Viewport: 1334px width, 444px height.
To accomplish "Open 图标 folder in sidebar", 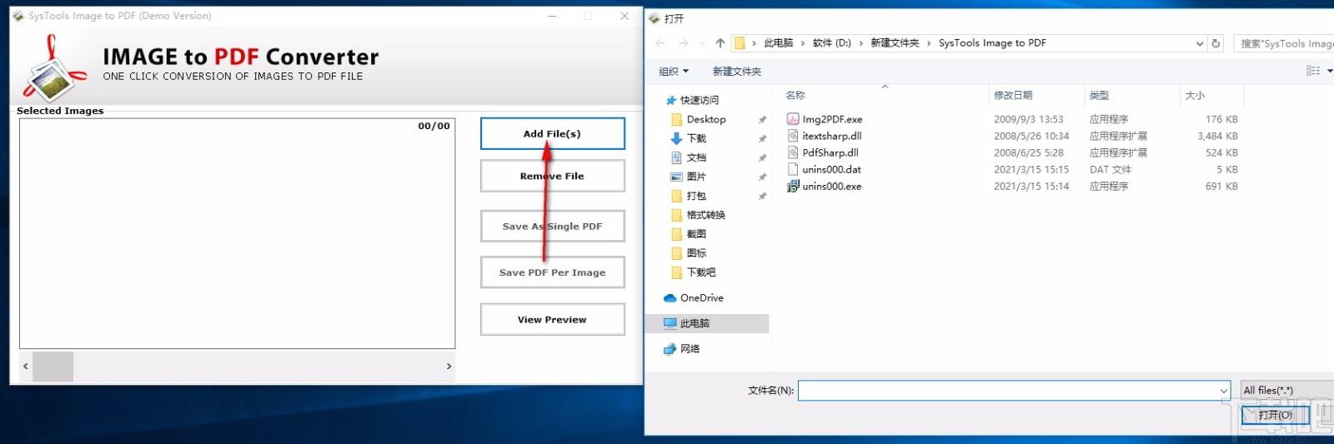I will (x=696, y=253).
